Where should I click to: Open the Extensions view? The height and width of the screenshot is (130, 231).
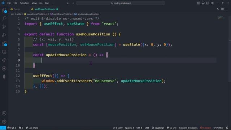pyautogui.click(x=4, y=44)
